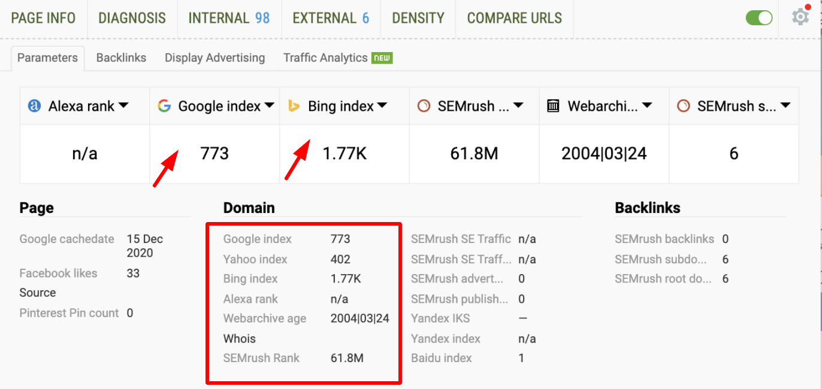Click the Yandex index label
Screen dimensions: 822x389
coord(446,339)
